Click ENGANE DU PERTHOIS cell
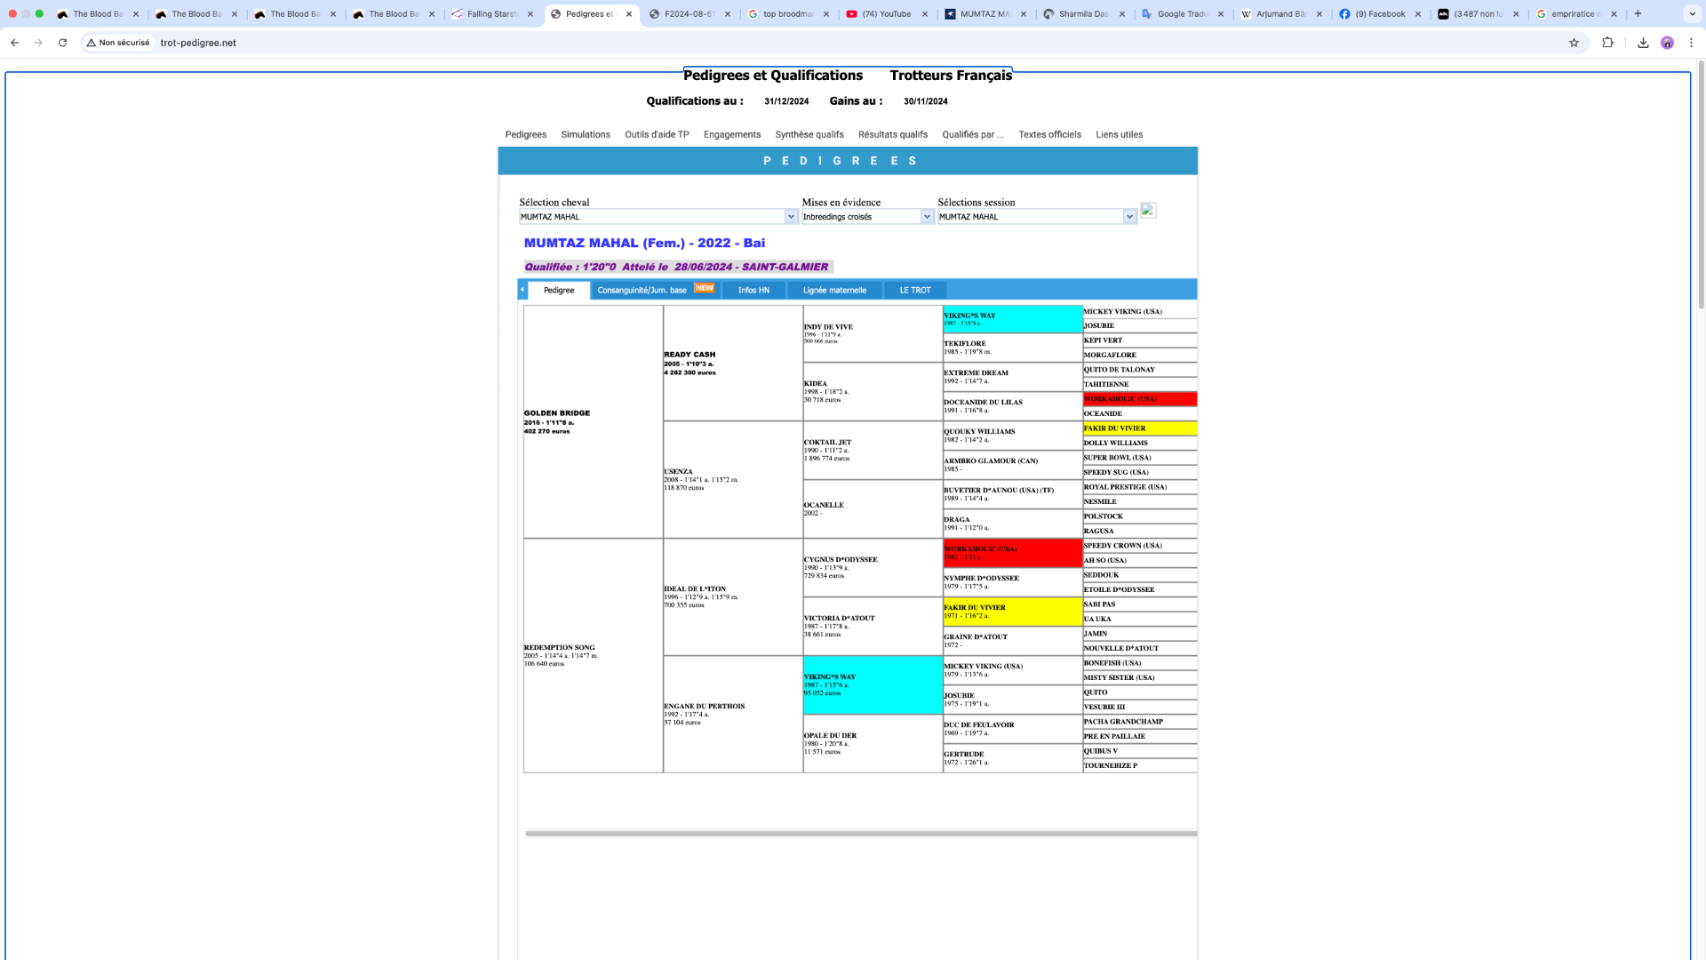This screenshot has width=1706, height=960. (x=733, y=715)
